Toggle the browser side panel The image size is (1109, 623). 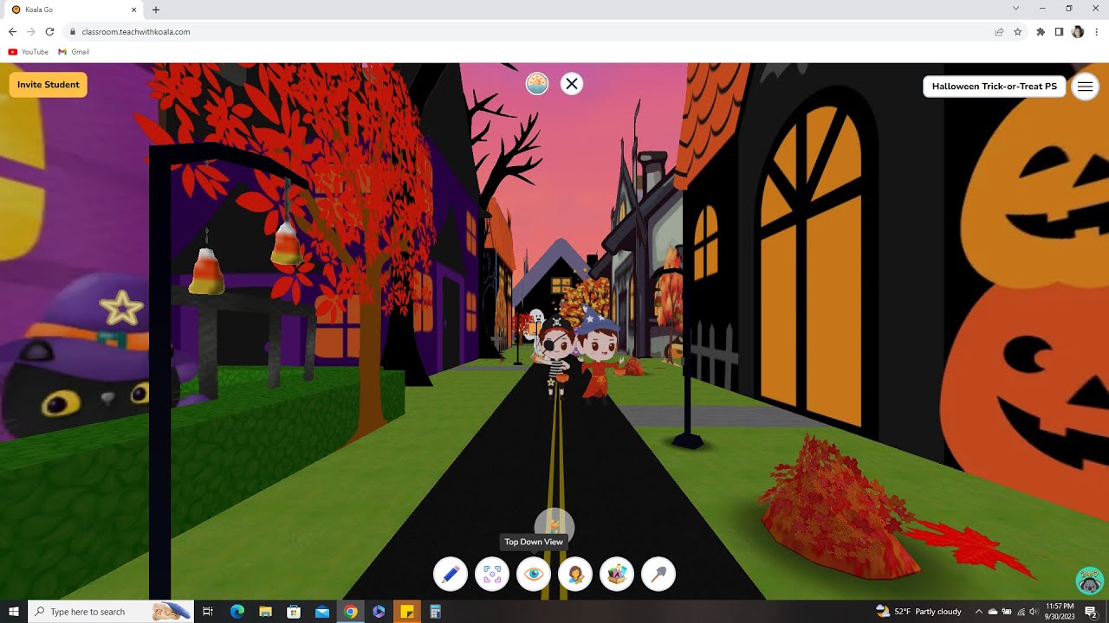pos(1059,32)
